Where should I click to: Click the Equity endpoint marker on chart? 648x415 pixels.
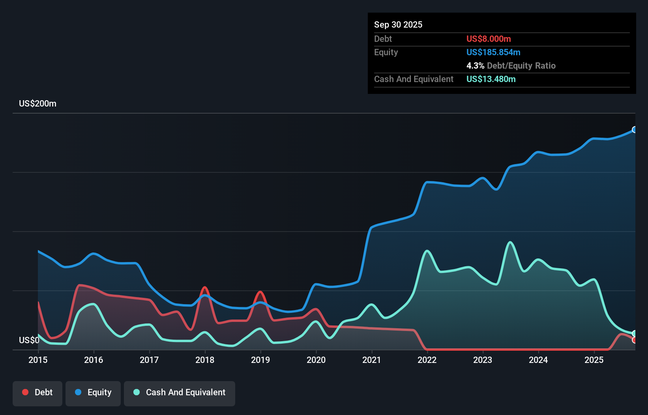[634, 129]
